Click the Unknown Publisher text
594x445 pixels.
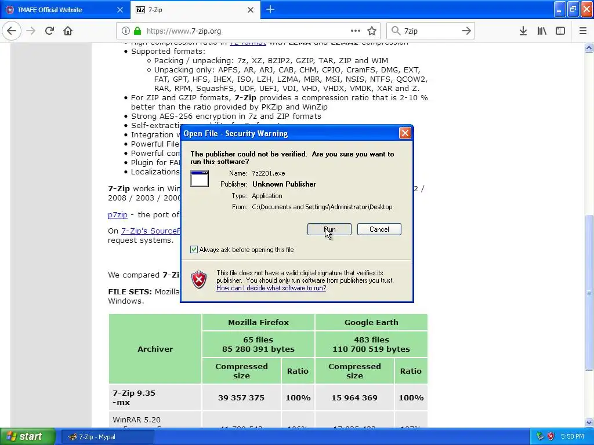284,184
